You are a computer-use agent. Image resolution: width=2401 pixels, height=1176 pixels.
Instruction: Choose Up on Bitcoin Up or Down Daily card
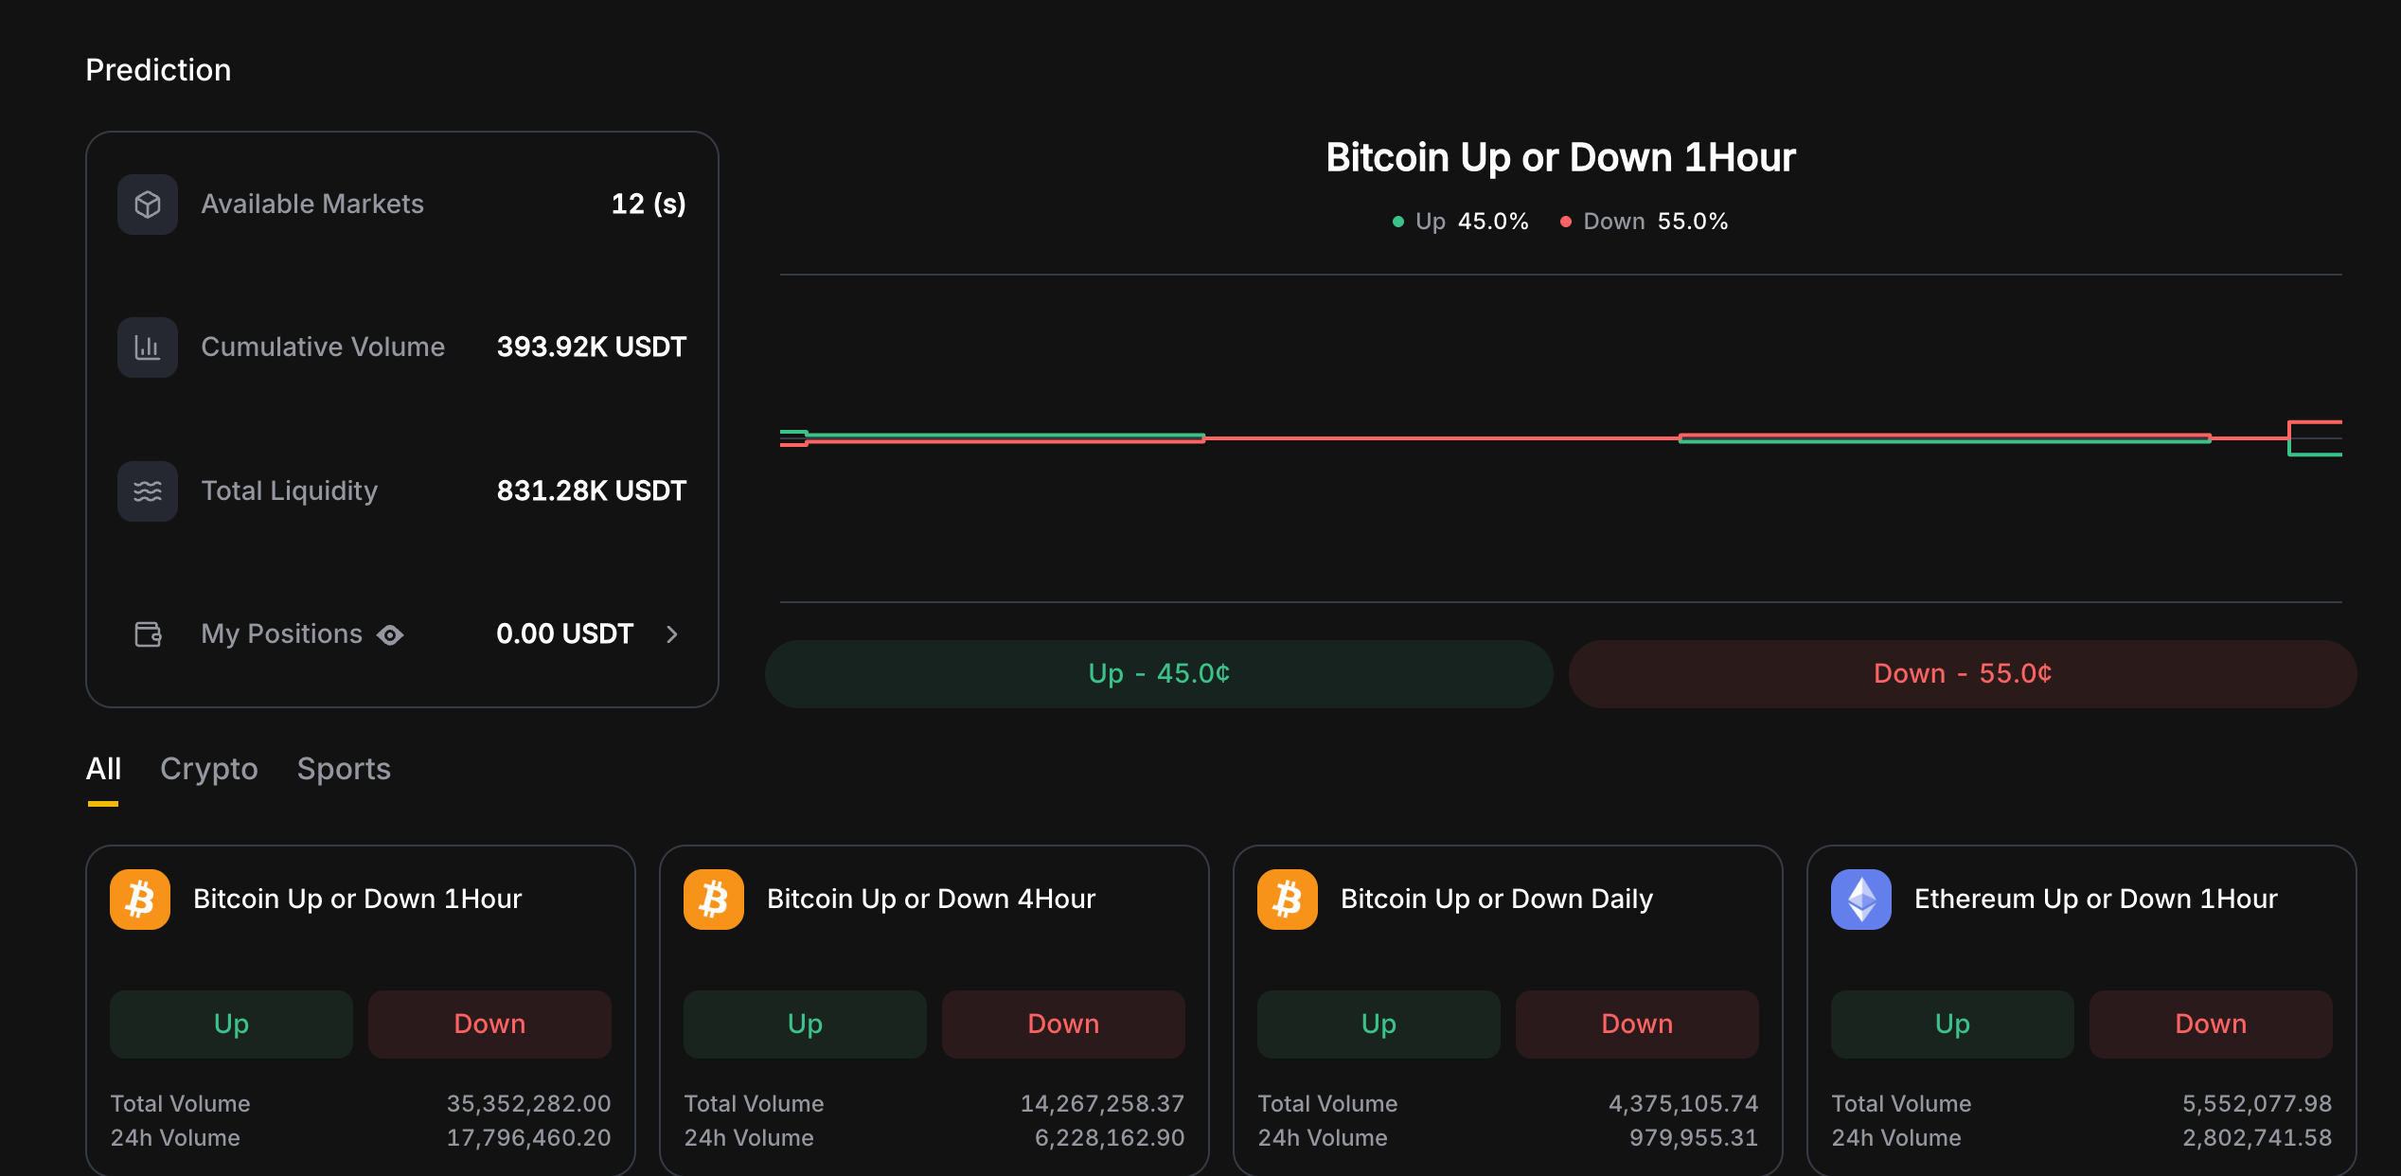pyautogui.click(x=1378, y=1024)
